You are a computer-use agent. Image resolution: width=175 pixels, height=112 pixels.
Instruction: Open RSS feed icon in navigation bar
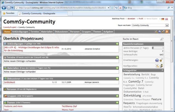(167, 32)
